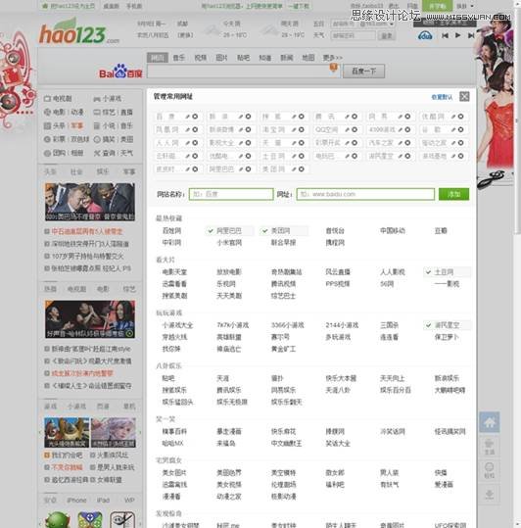The height and width of the screenshot is (528, 521).
Task: Delete the 优酷网 shortcut
Action: pyautogui.click(x=460, y=117)
